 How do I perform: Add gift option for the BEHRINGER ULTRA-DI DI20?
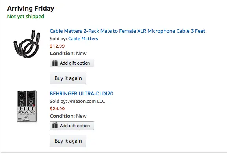point(72,126)
